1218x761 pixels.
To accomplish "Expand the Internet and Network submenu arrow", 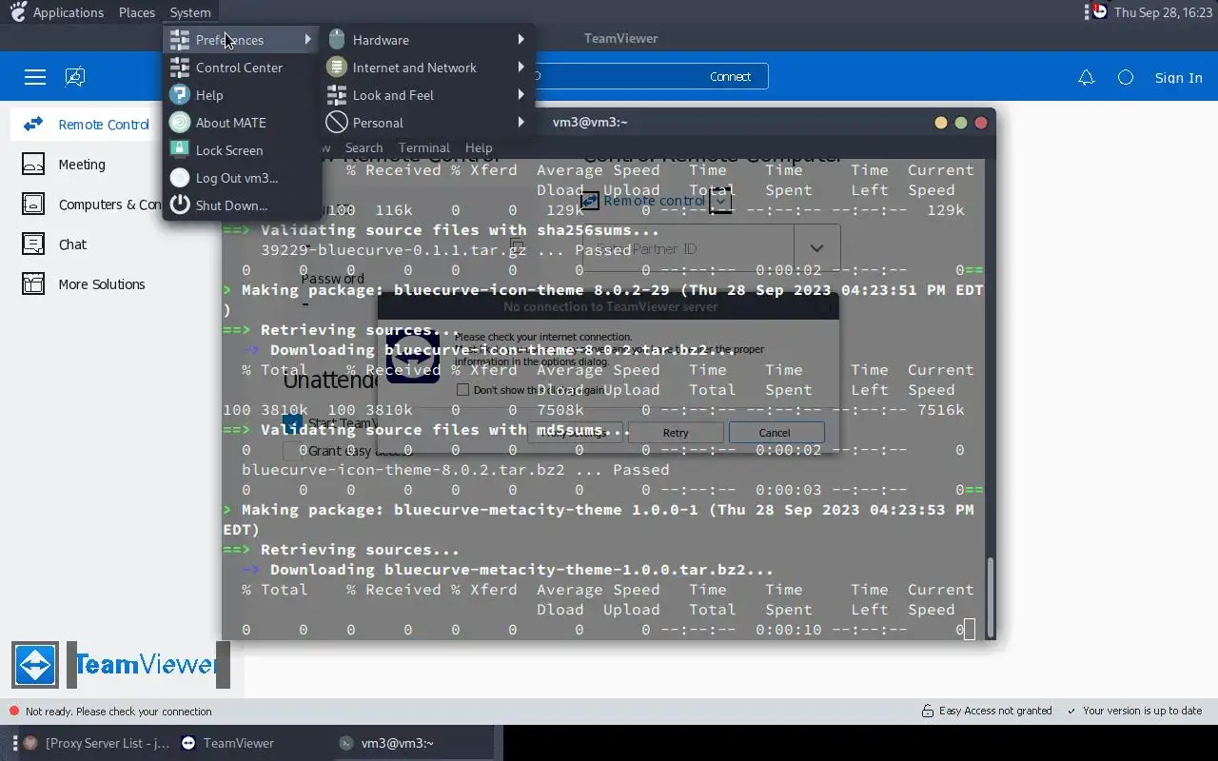I will coord(521,68).
